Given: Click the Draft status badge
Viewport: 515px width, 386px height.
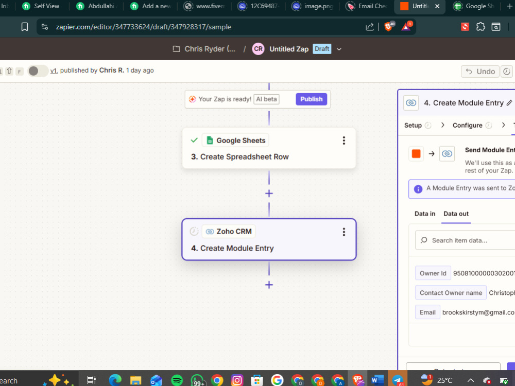Looking at the screenshot, I should (322, 49).
